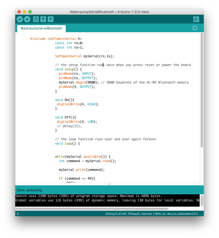Click 'mySerial.print(command);' line
This screenshot has height=238, width=219.
(x=82, y=170)
